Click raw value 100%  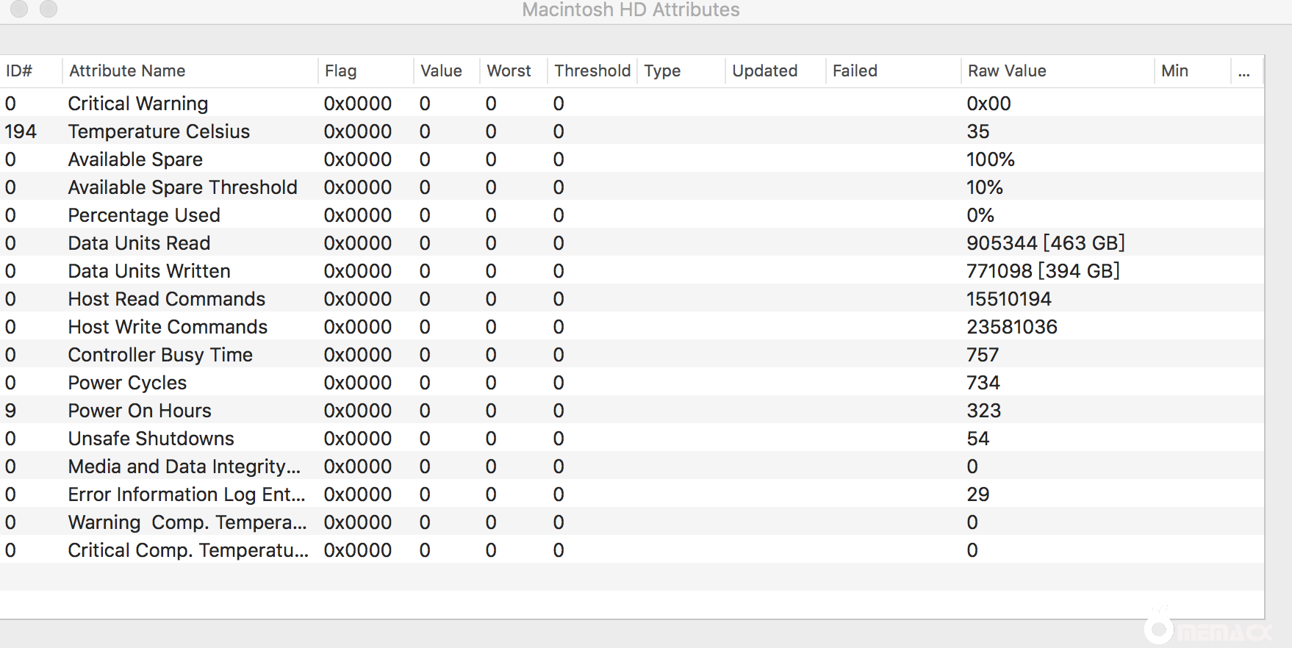click(991, 159)
